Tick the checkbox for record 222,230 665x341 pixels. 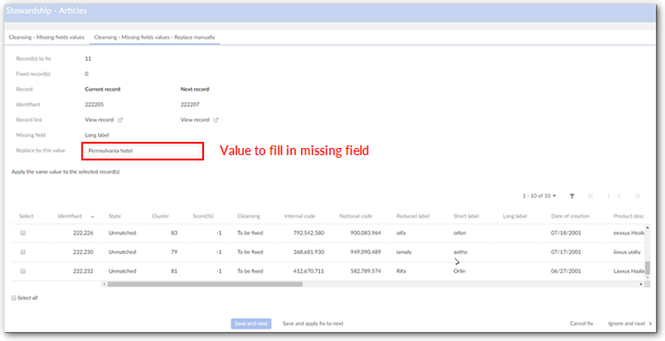click(x=22, y=251)
